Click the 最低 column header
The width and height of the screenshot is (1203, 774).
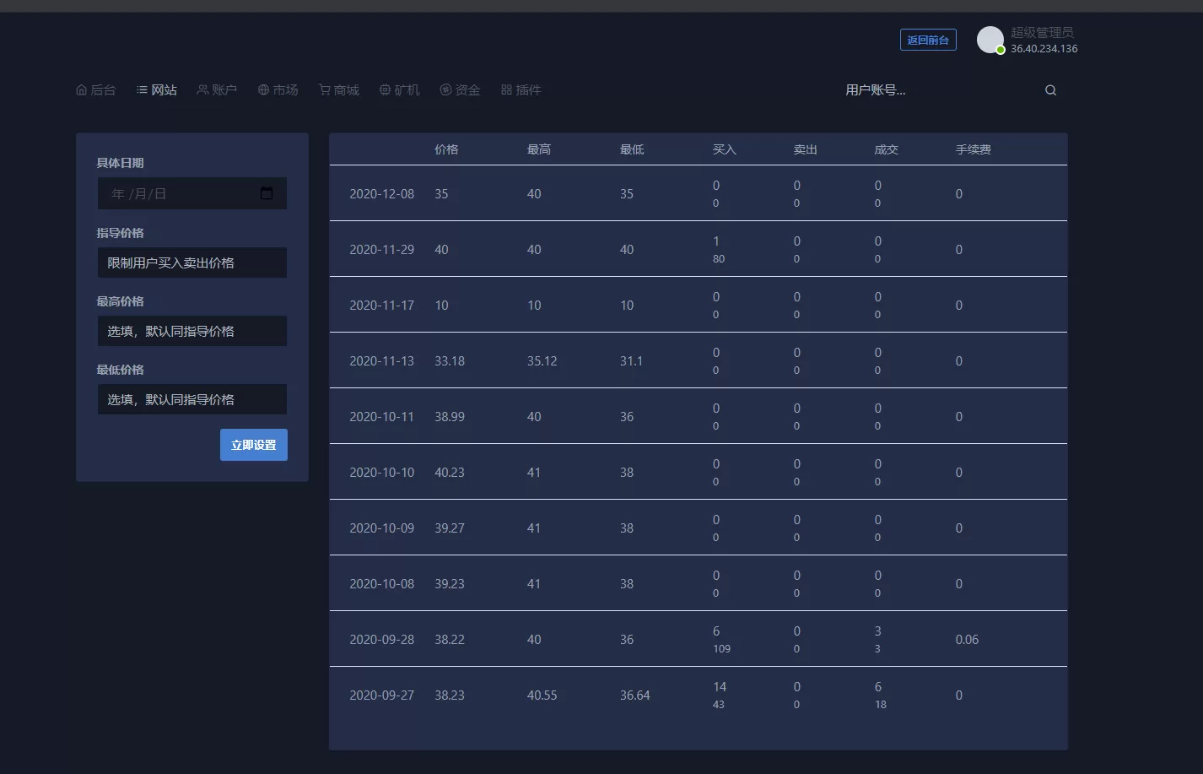pos(632,149)
